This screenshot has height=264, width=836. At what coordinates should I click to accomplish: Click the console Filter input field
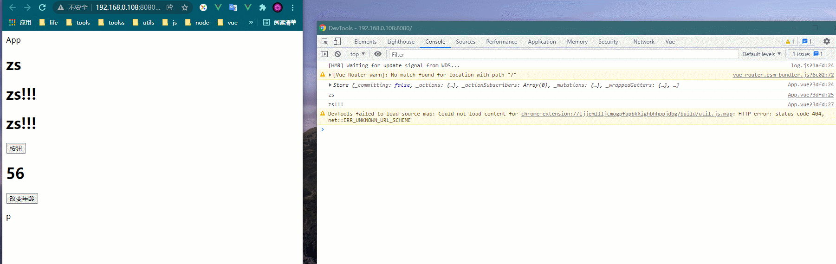tap(563, 54)
